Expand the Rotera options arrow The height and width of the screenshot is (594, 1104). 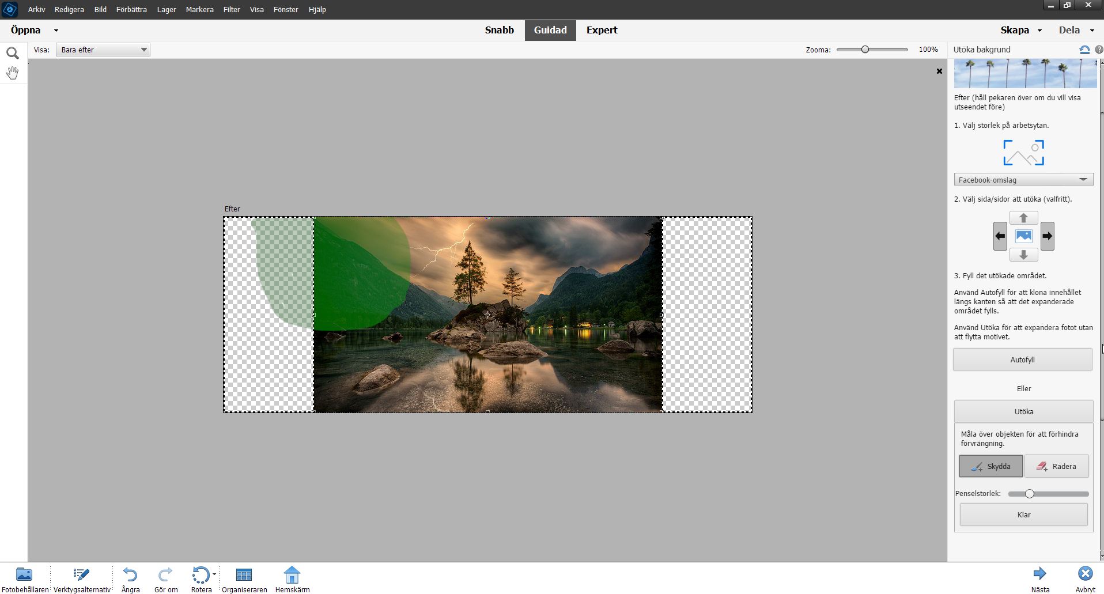[x=214, y=574]
